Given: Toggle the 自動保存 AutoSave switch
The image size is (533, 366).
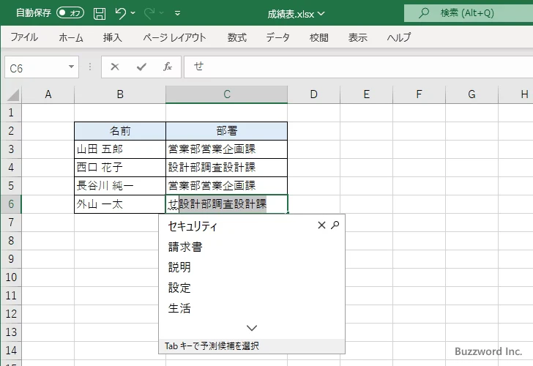Looking at the screenshot, I should click(70, 13).
